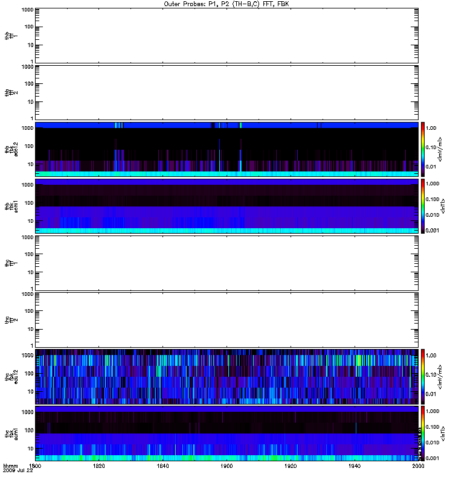
Task: Click the '100' tick of thb fbk scm1 panel
Action: coord(28,203)
